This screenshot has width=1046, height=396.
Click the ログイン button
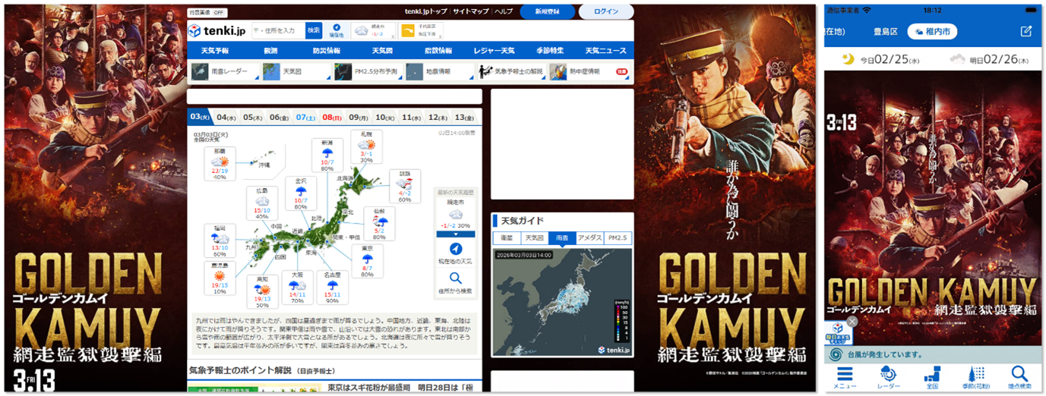point(606,12)
